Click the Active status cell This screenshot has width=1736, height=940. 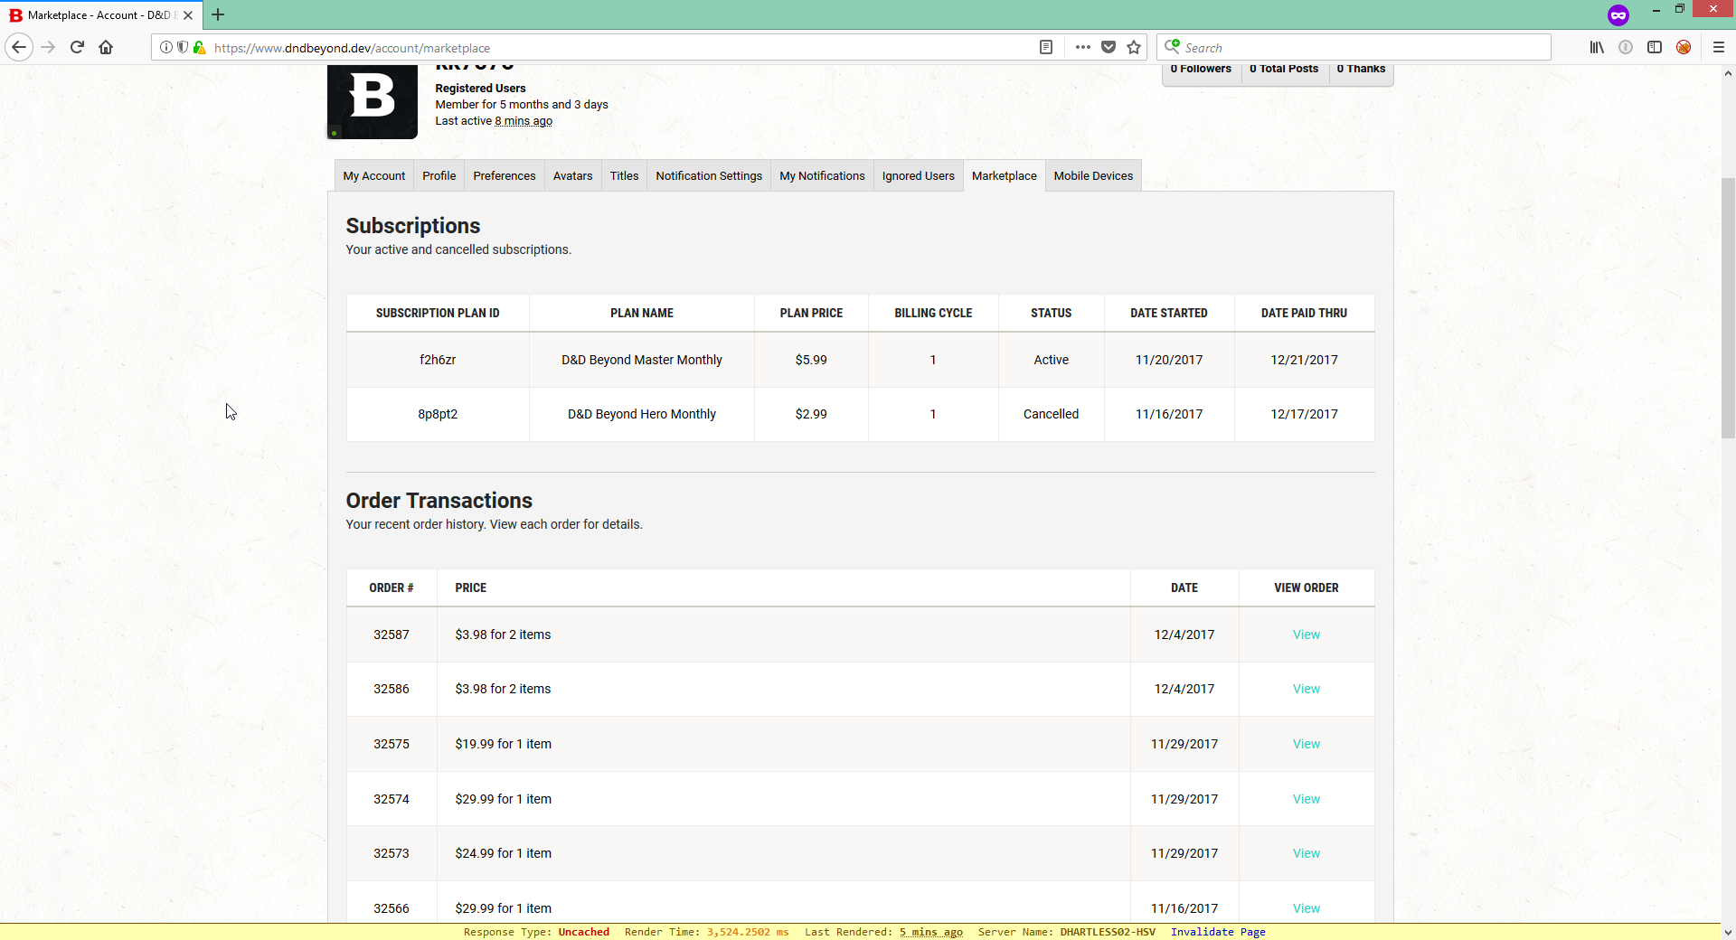[1051, 360]
